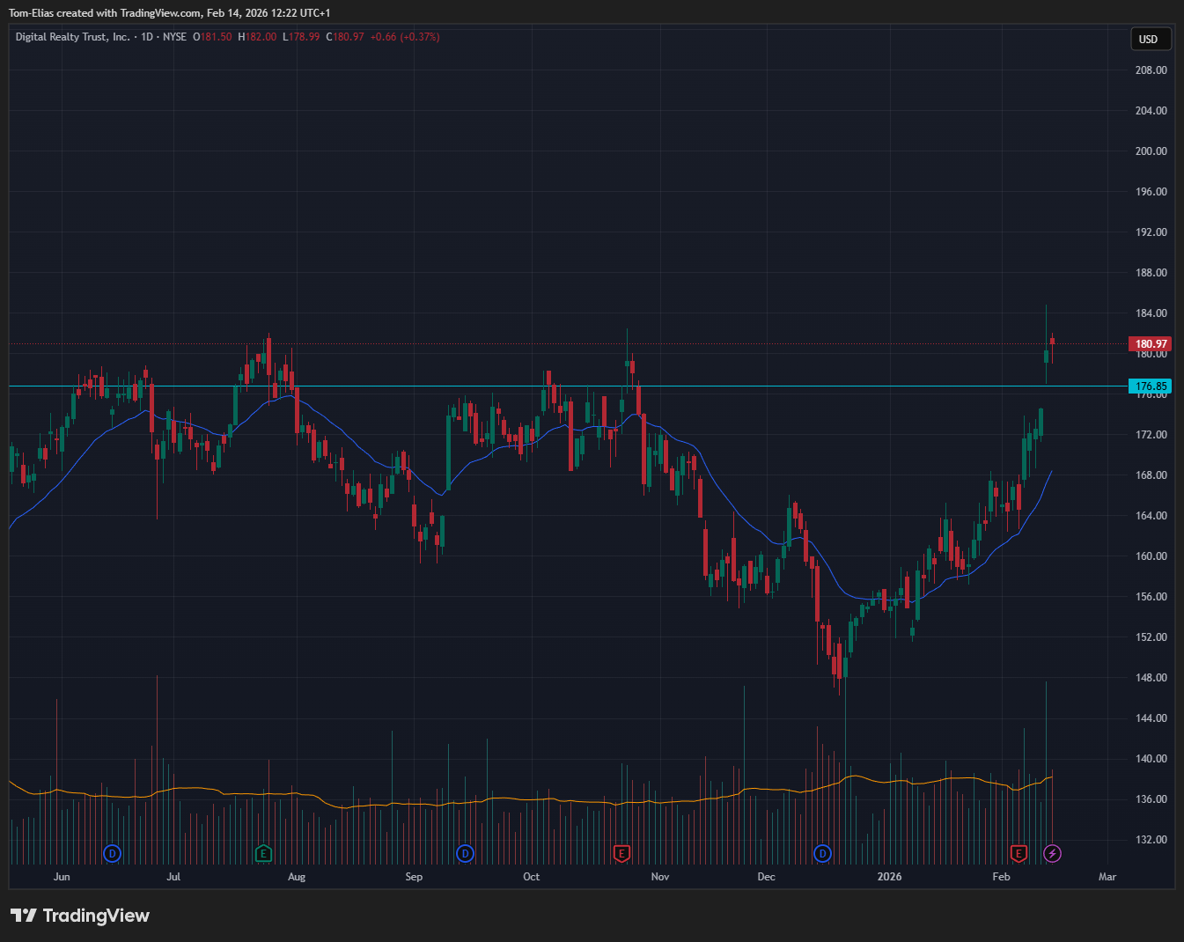Open the December dividend marker icon

pos(822,853)
